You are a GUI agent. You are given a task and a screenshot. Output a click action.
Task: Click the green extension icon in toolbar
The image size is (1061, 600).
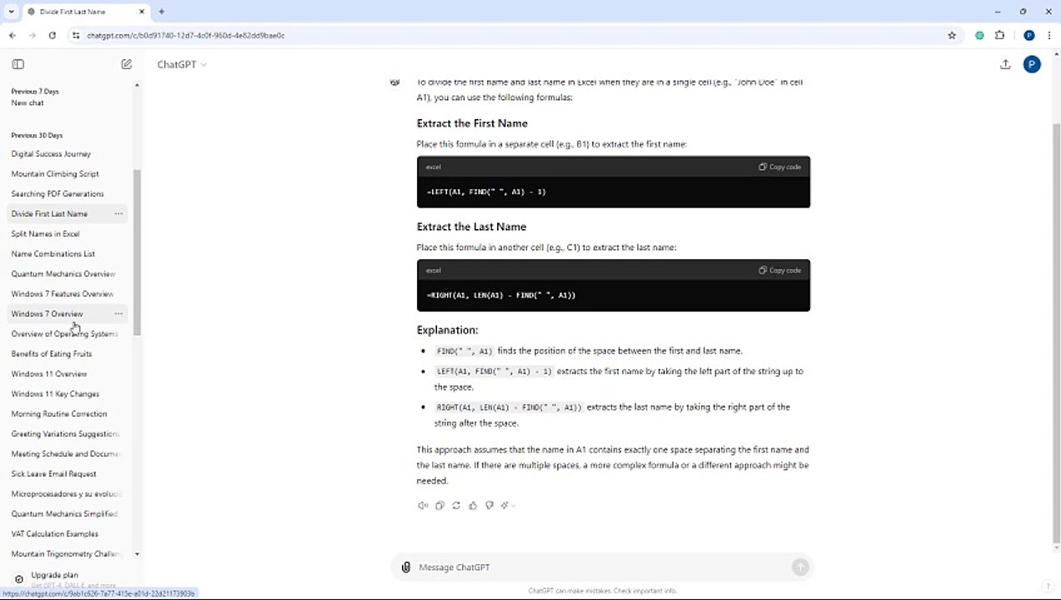979,36
